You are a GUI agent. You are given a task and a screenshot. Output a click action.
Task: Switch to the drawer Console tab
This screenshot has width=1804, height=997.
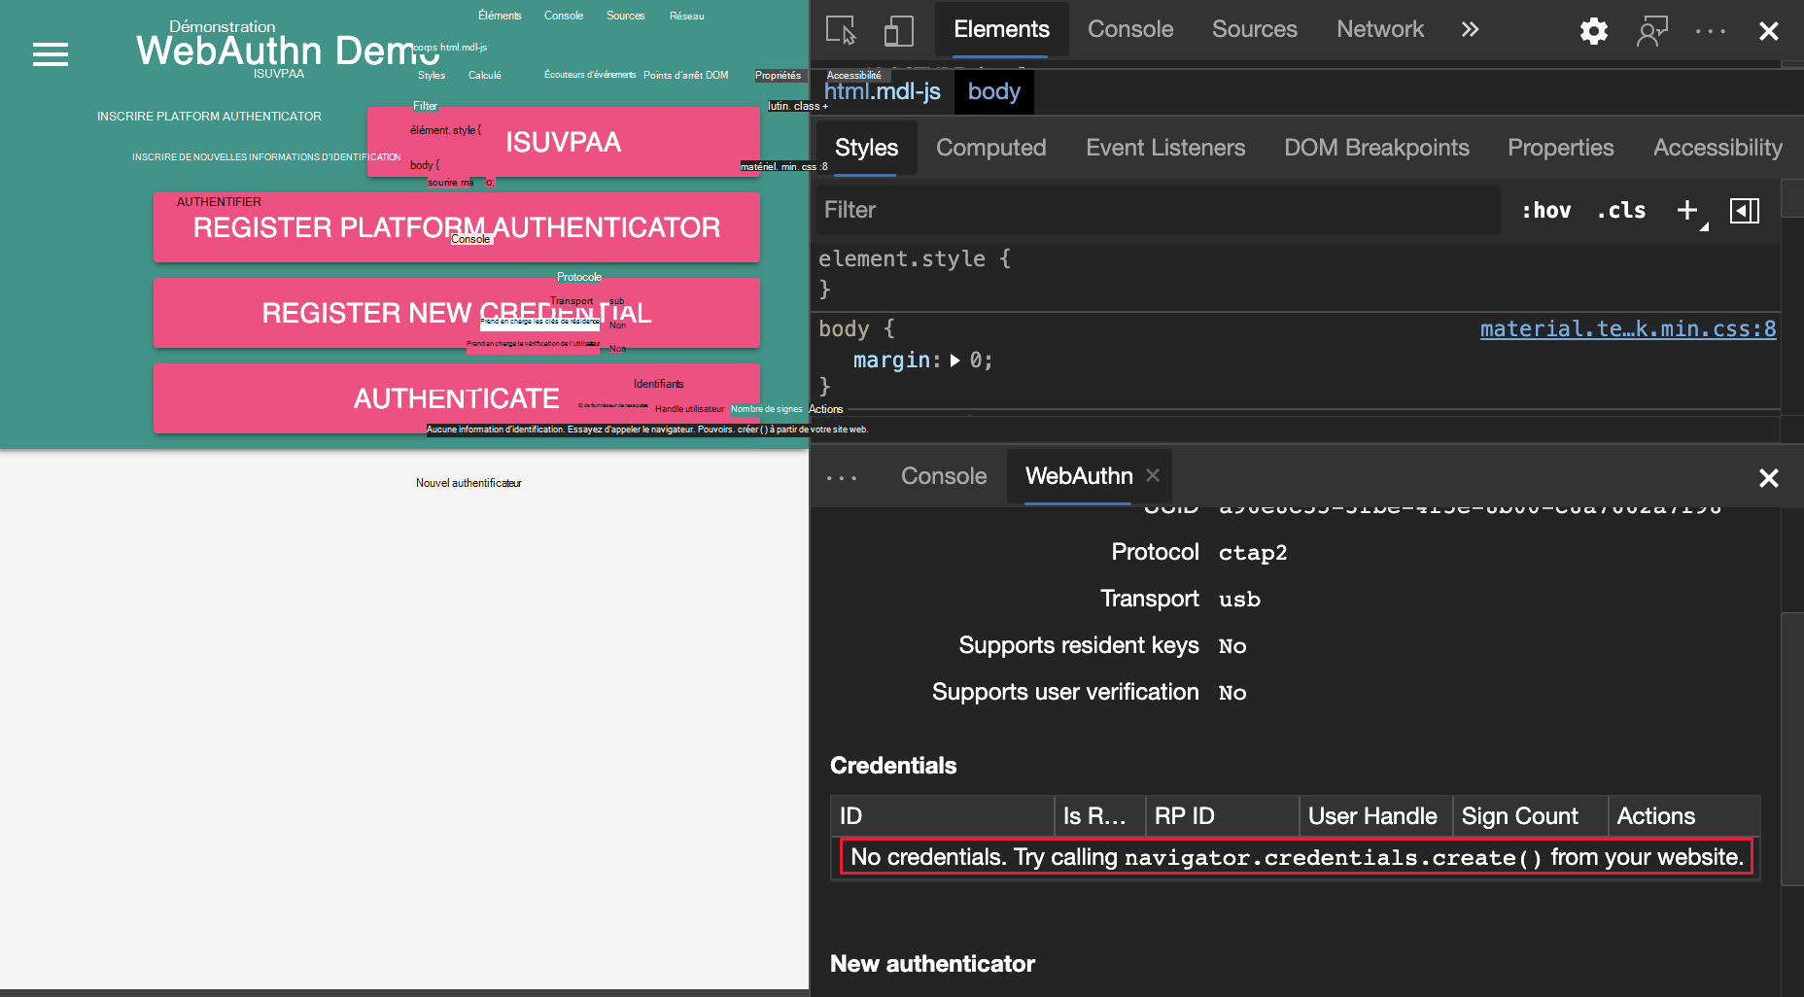[x=944, y=476]
